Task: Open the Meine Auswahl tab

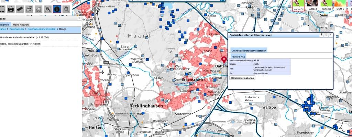Action: tap(21, 25)
